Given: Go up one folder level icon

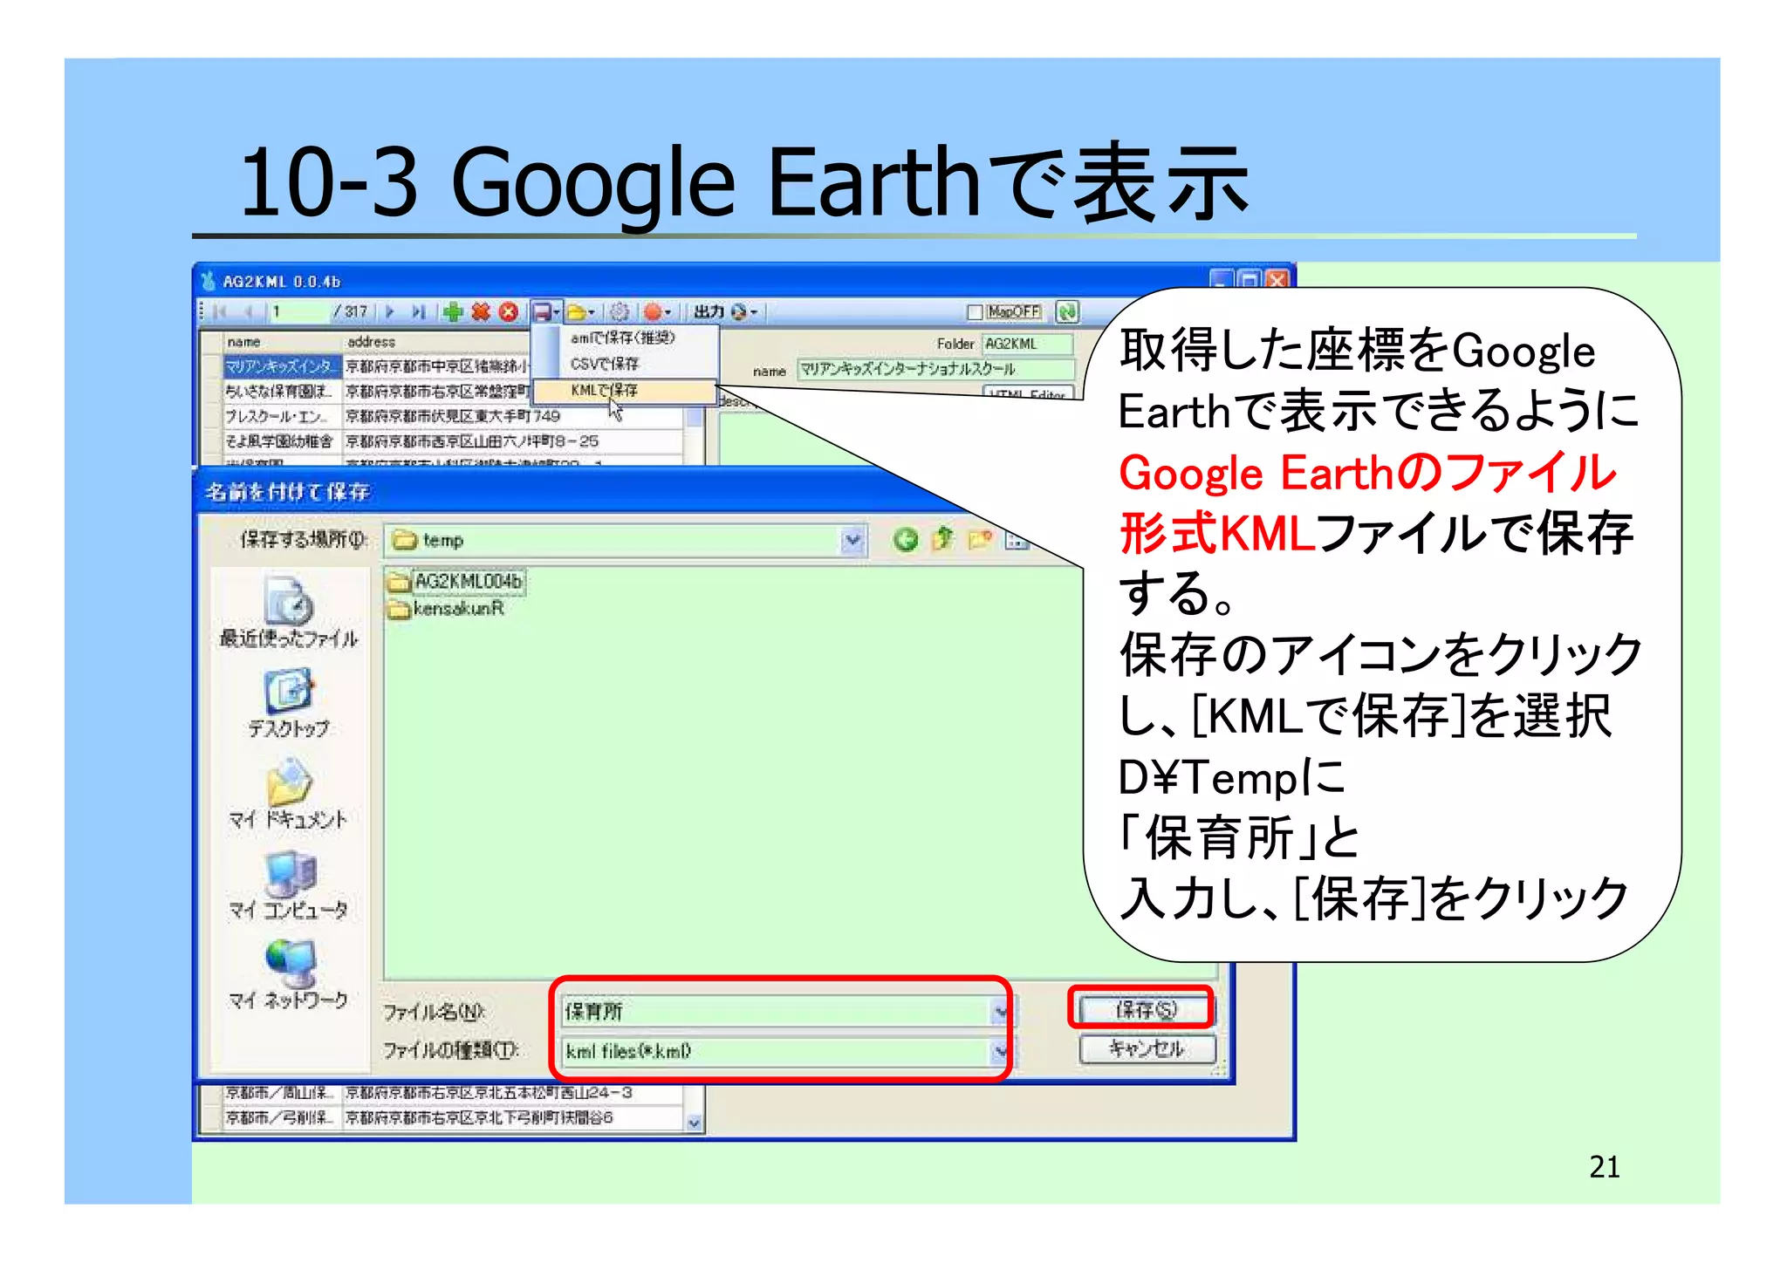Looking at the screenshot, I should coord(942,540).
